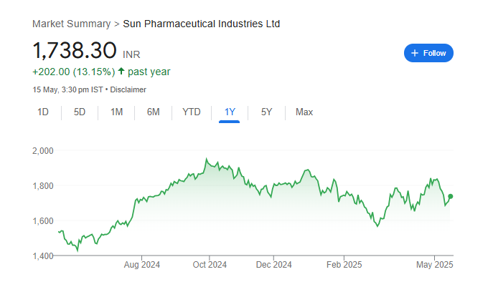Click the Feb 2025 axis label
The width and height of the screenshot is (488, 282).
click(344, 265)
